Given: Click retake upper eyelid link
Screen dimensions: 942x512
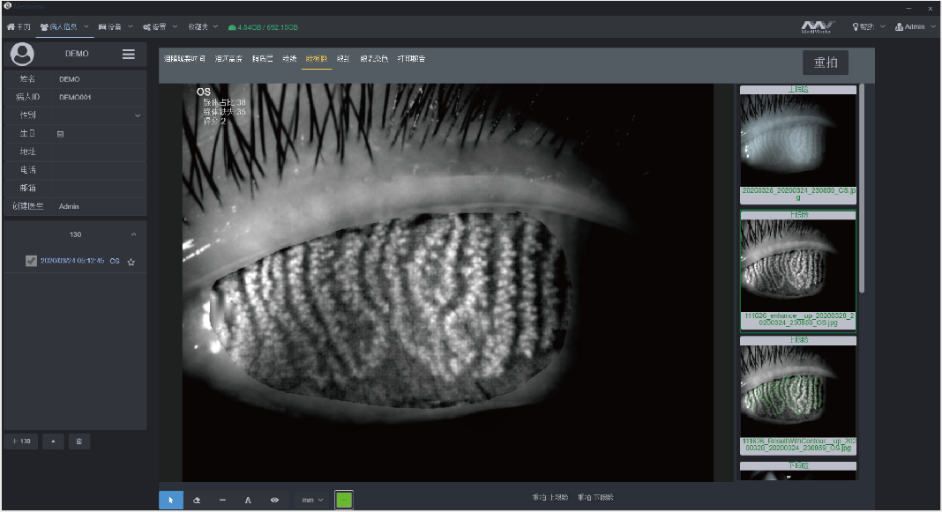Looking at the screenshot, I should [x=550, y=498].
